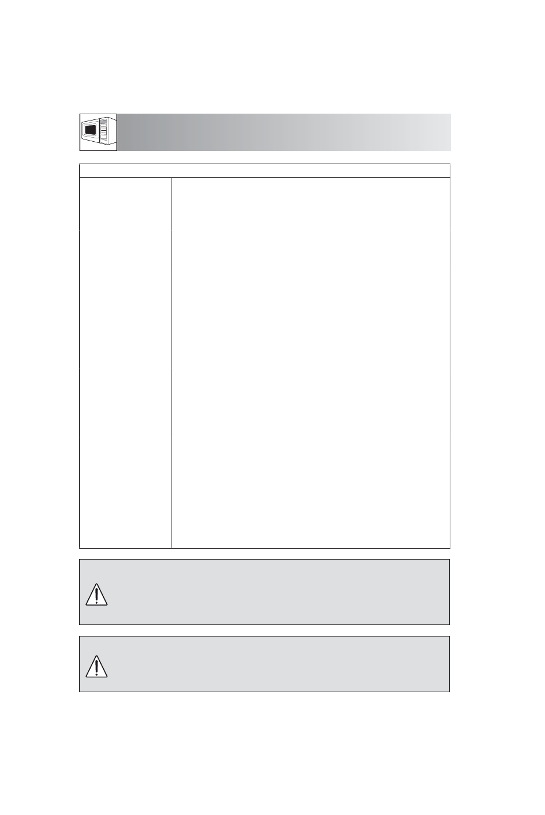This screenshot has height=815, width=545.
Task: Click the microwave oven icon
Action: [x=98, y=132]
